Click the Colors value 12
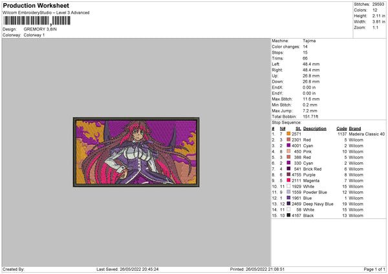The width and height of the screenshot is (388, 274). (x=375, y=10)
